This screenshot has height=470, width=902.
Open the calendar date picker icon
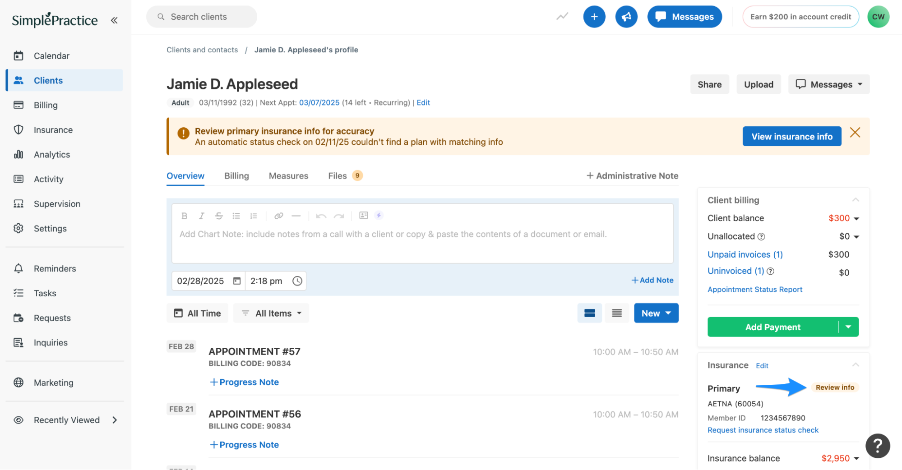coord(236,281)
